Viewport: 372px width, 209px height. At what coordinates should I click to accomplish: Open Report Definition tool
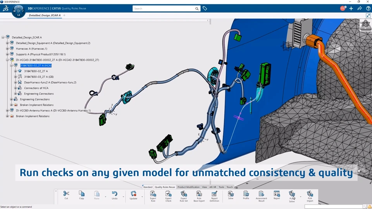(214, 196)
